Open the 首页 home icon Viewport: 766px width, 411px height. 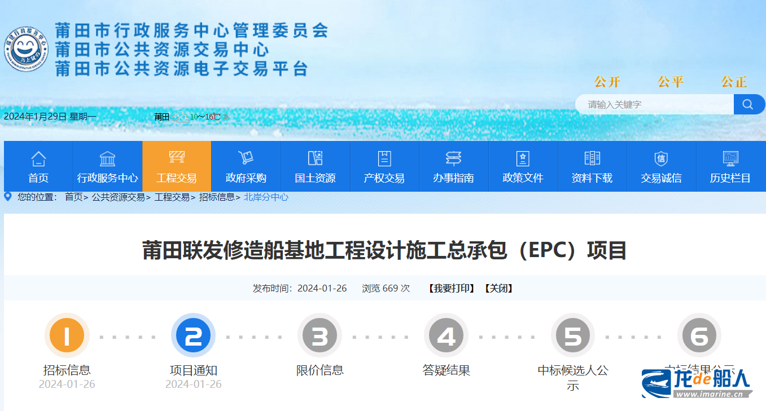click(38, 158)
